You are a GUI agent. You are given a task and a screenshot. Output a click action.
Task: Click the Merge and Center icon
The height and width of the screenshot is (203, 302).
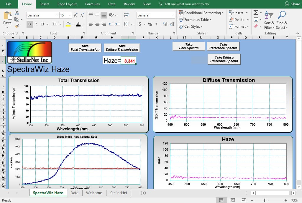[127, 24]
